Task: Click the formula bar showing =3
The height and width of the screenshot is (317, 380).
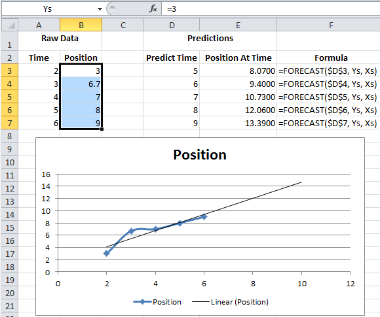Action: [x=271, y=9]
